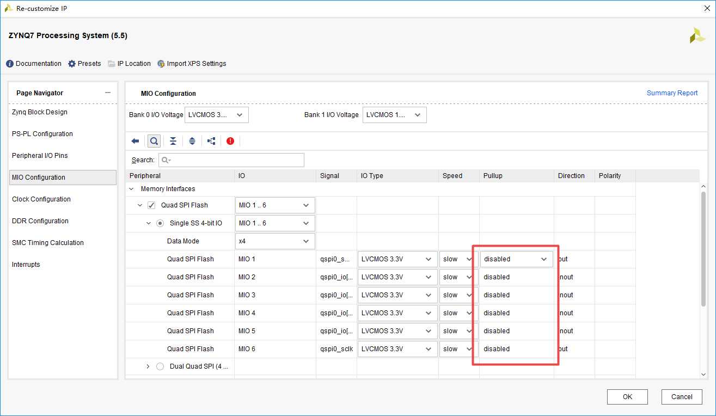716x416 pixels.
Task: Open the Bank 0 I/O Voltage dropdown
Action: coord(217,115)
